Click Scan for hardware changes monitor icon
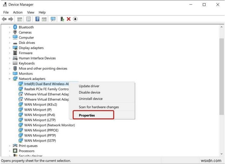 click(53, 19)
